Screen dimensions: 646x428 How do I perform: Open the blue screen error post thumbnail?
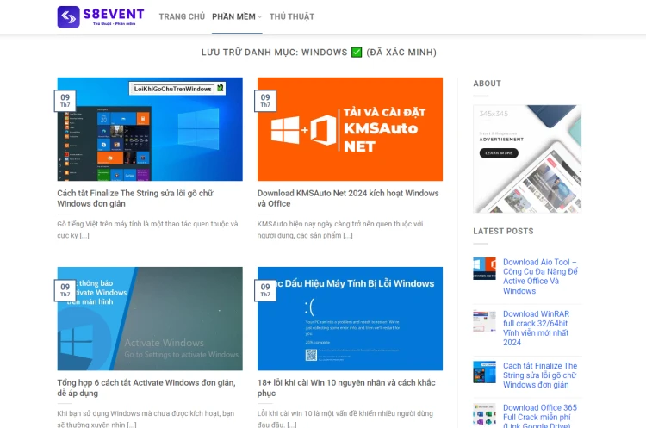tap(350, 319)
